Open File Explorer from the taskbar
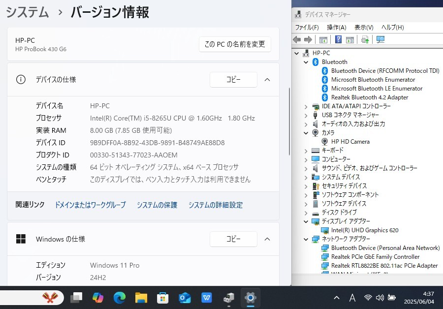This screenshot has width=443, height=309. [141, 298]
